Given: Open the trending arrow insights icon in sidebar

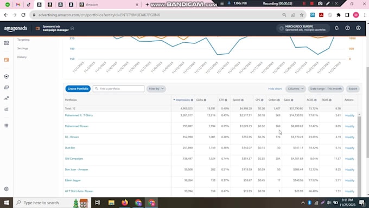Looking at the screenshot, I should click(x=7, y=98).
